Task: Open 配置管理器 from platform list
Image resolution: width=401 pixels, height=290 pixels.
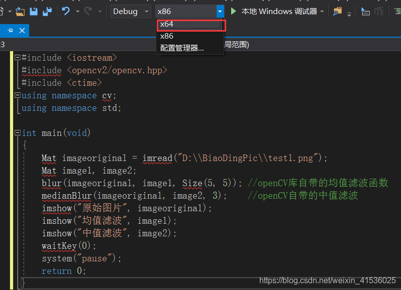Action: pos(190,48)
